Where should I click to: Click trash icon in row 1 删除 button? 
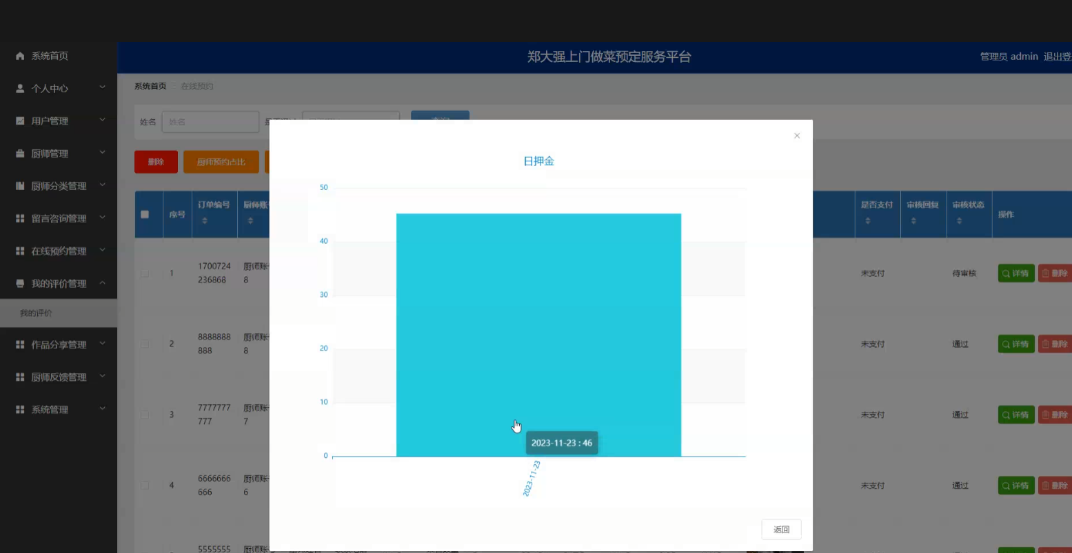(x=1046, y=273)
